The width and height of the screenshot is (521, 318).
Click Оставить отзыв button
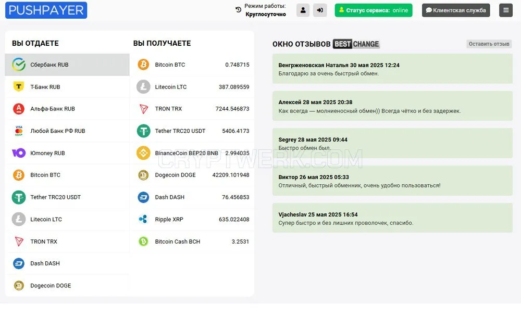(x=489, y=44)
